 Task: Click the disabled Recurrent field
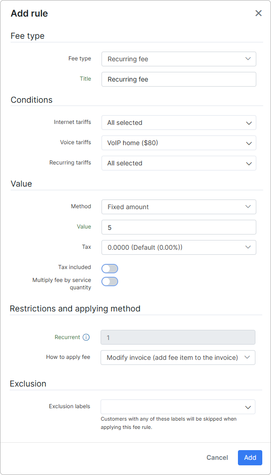pyautogui.click(x=178, y=337)
